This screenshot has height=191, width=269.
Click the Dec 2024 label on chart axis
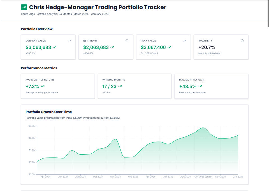(x=115, y=177)
